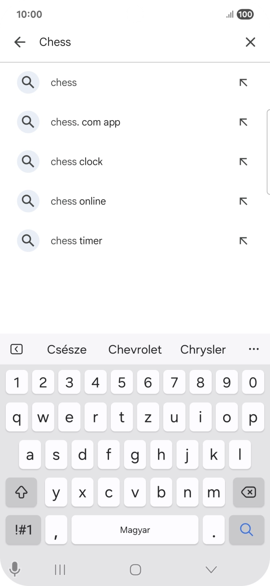Select the Csésze suggestion chip
Viewport: 270px width, 586px height.
67,349
